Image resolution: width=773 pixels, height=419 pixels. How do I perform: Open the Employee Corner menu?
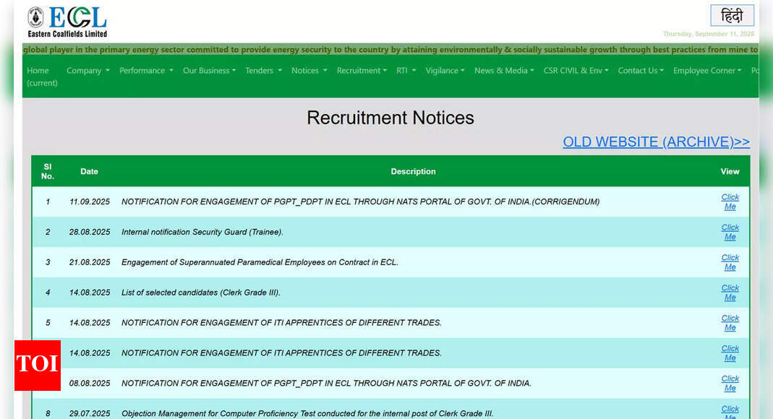pyautogui.click(x=707, y=70)
